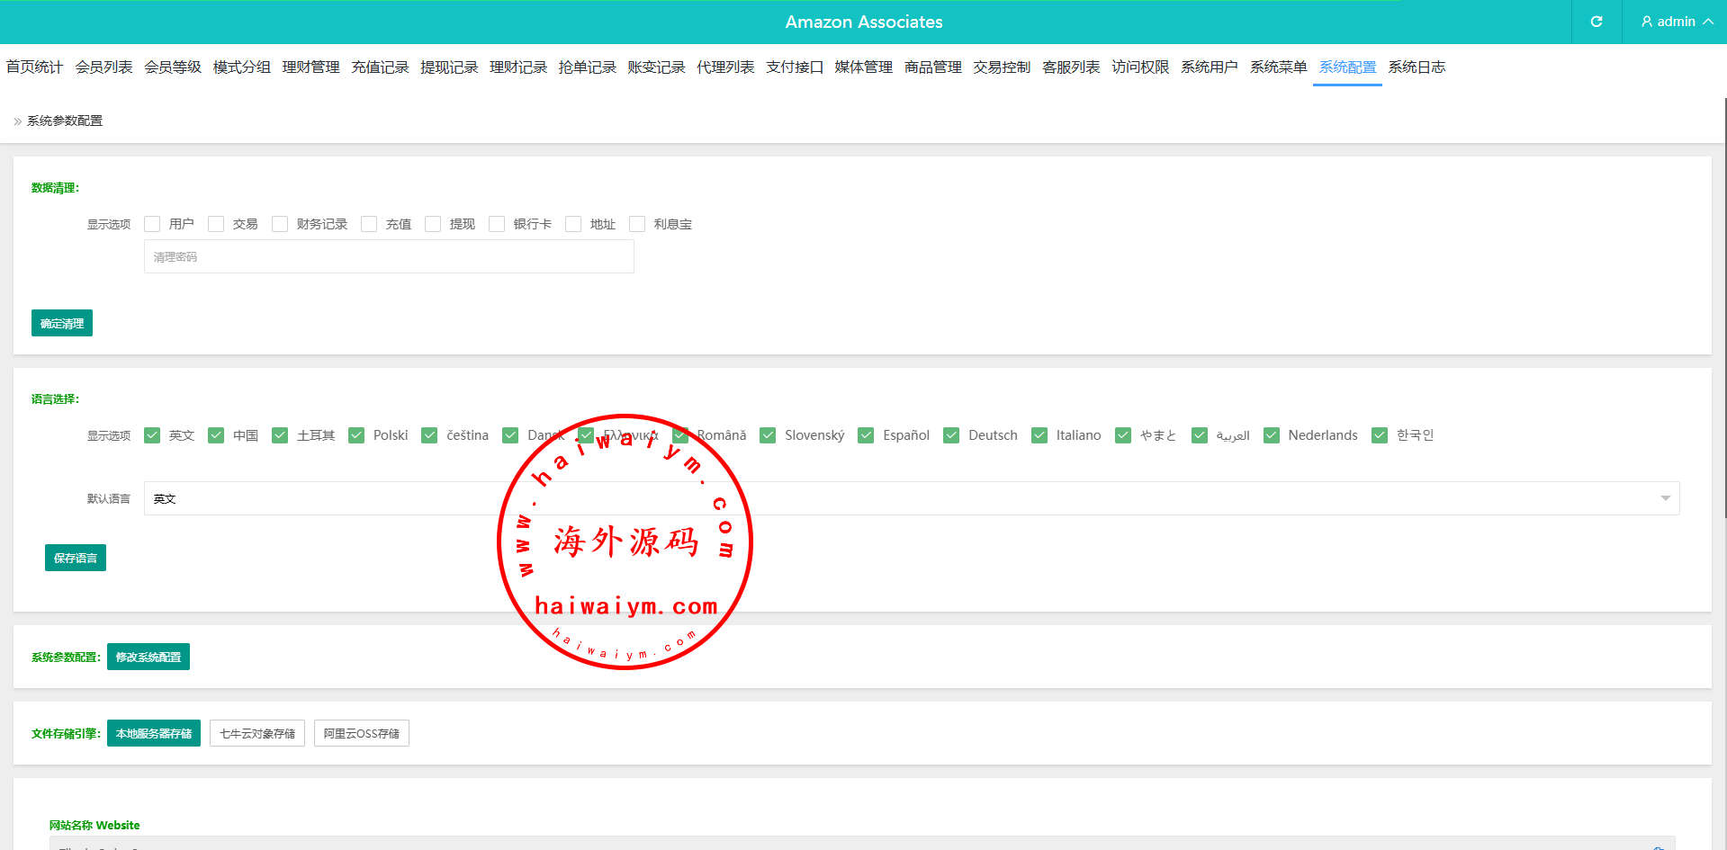The height and width of the screenshot is (850, 1727).
Task: Choose 阿里云OSS存储 storage option
Action: tap(362, 733)
